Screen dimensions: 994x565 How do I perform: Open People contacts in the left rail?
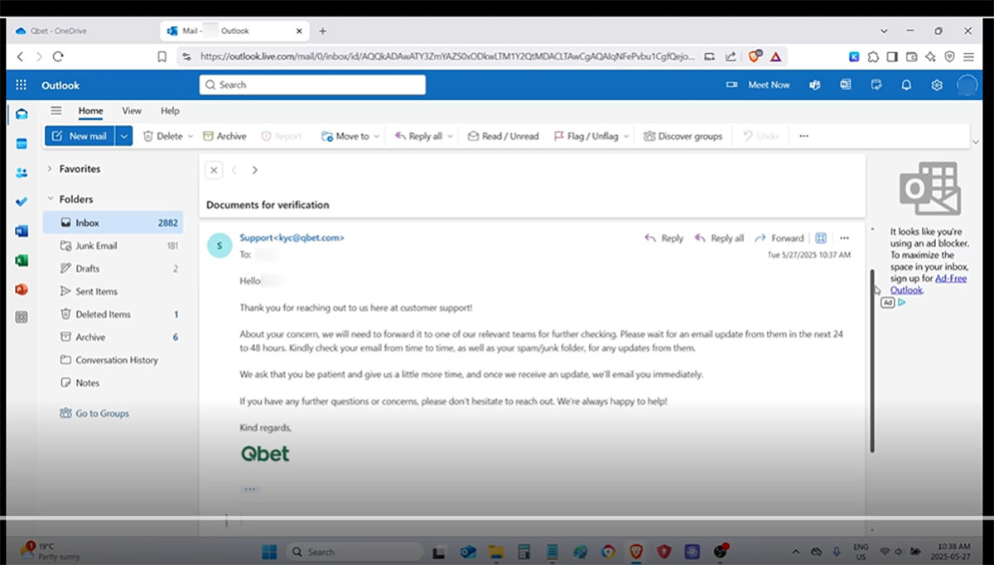pyautogui.click(x=22, y=173)
